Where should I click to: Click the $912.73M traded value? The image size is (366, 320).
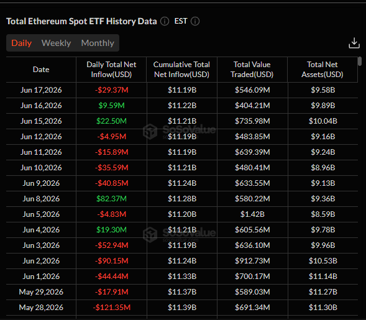coord(252,261)
